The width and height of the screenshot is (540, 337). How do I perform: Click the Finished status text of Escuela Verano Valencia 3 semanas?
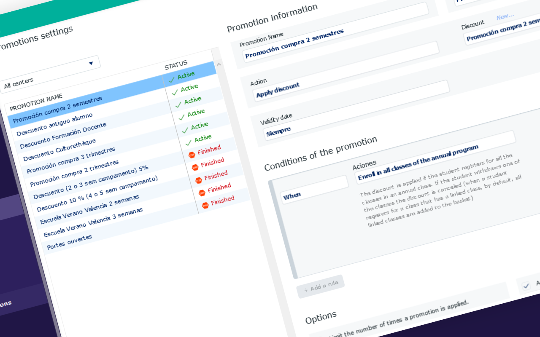(219, 188)
